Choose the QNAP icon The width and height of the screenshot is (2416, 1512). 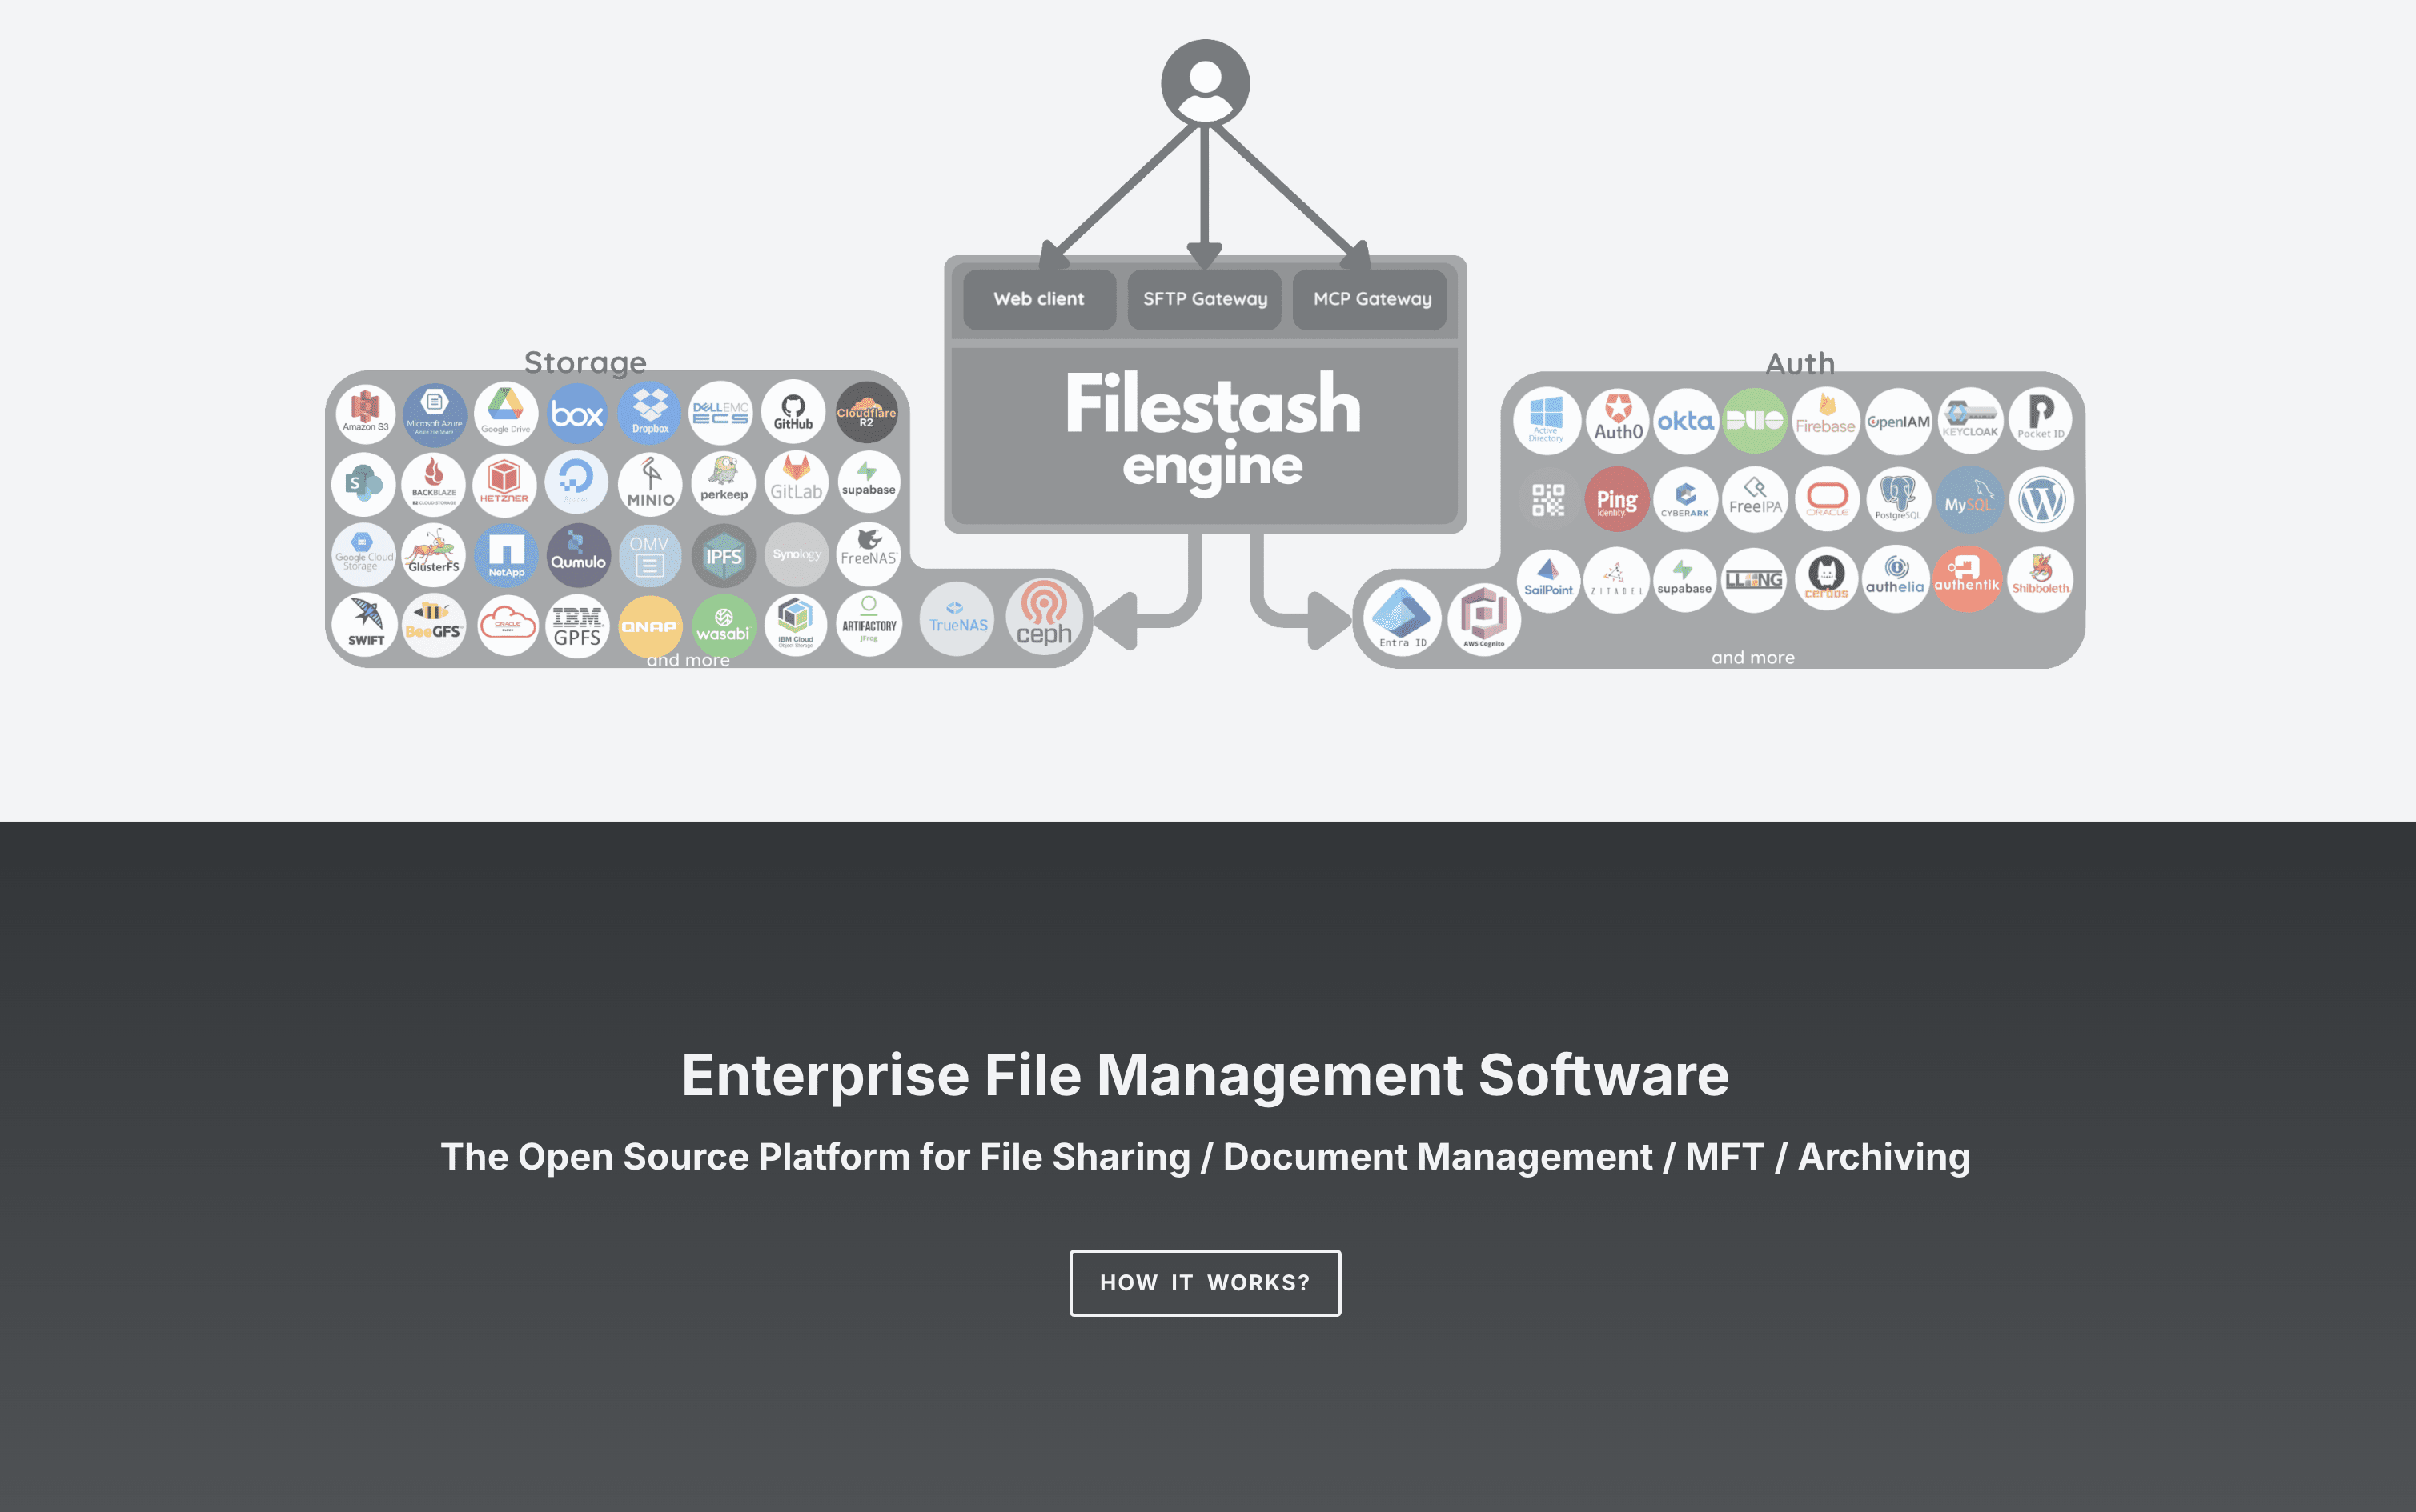click(650, 627)
